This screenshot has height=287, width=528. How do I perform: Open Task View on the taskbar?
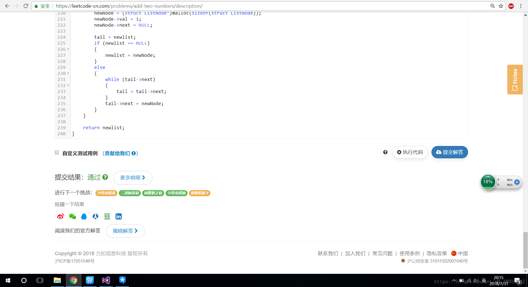(x=40, y=280)
